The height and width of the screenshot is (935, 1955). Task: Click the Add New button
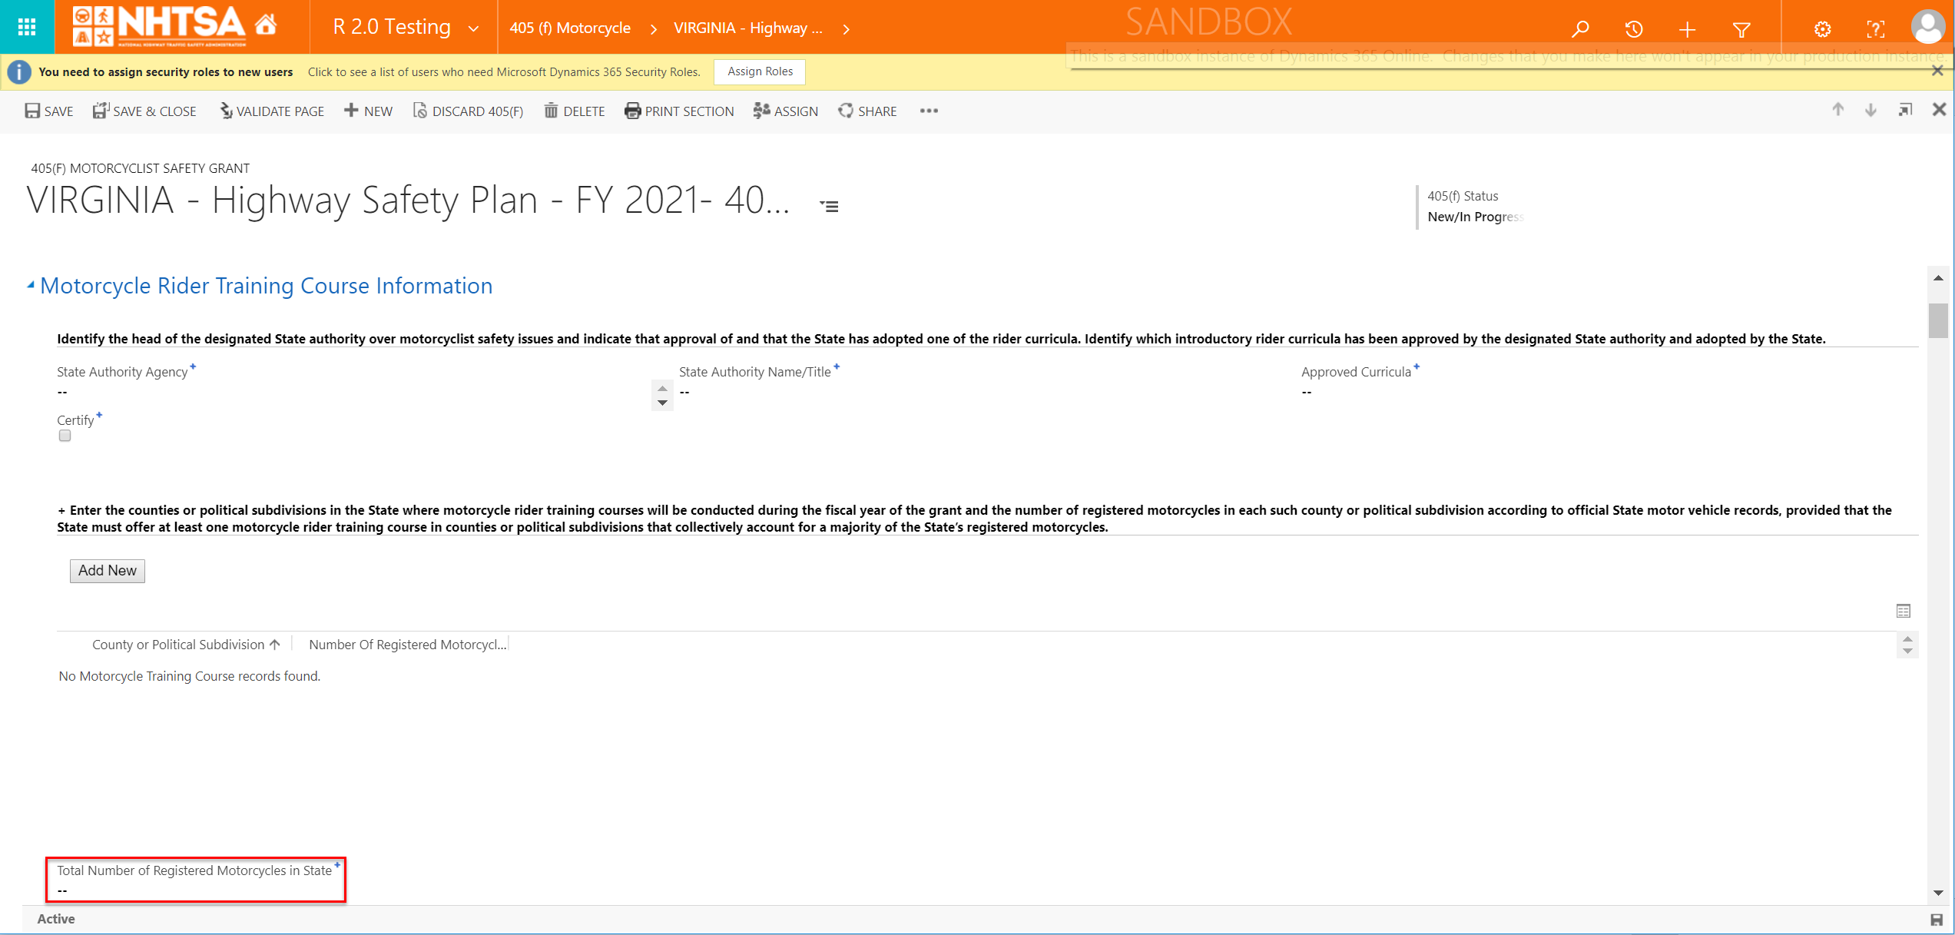pyautogui.click(x=108, y=571)
